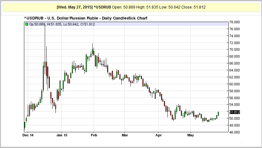Click header text 'Low: 50.642'
Viewport: 262px width, 148px height.
pyautogui.click(x=170, y=7)
